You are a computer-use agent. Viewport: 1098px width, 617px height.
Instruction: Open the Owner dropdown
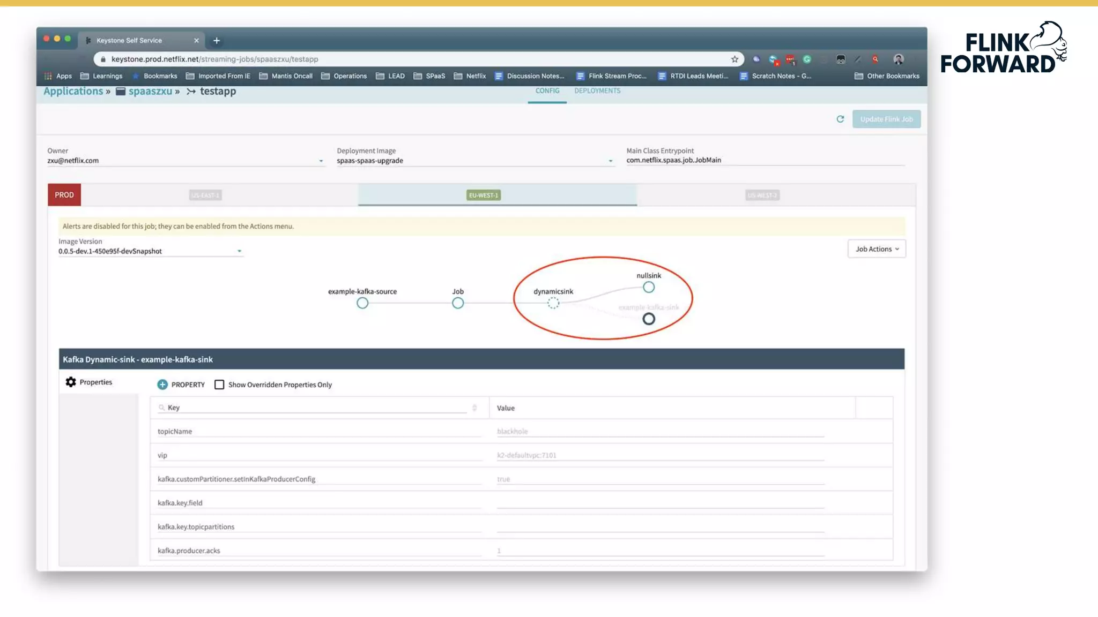click(x=321, y=161)
